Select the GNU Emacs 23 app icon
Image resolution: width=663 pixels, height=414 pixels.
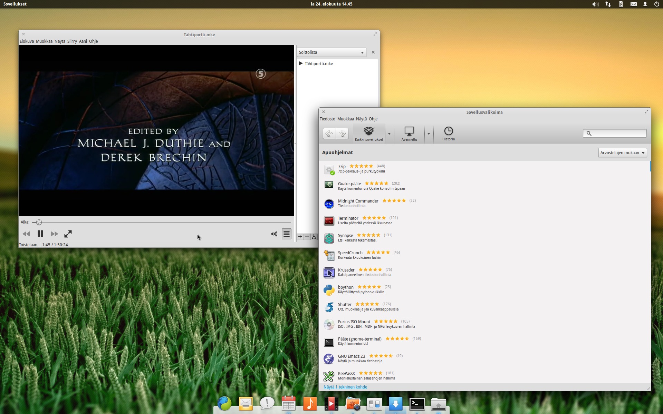click(x=329, y=359)
